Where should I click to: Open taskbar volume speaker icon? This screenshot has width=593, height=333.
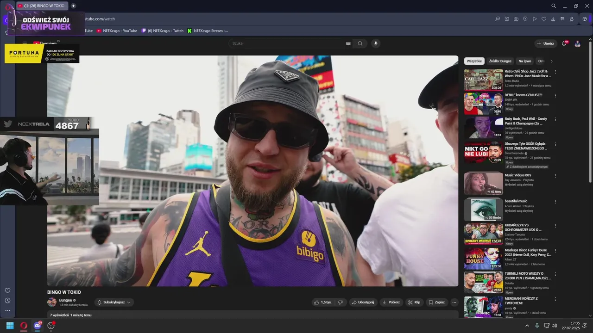(x=555, y=326)
